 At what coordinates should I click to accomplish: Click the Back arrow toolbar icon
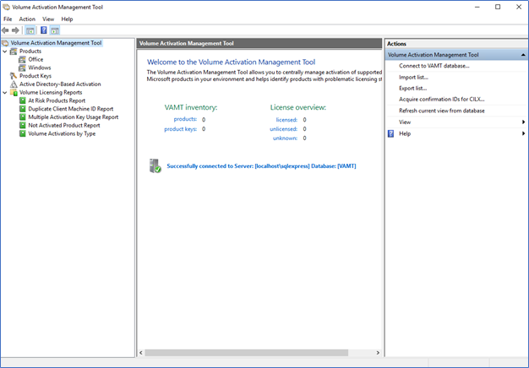[x=5, y=30]
